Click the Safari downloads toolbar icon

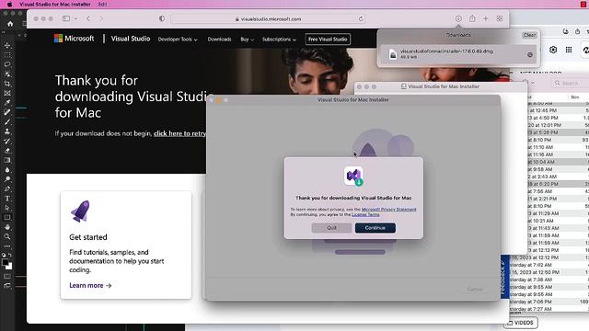(458, 18)
